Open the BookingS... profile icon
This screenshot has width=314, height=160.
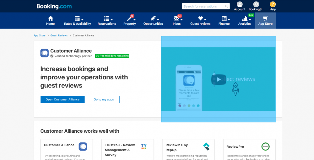click(256, 4)
